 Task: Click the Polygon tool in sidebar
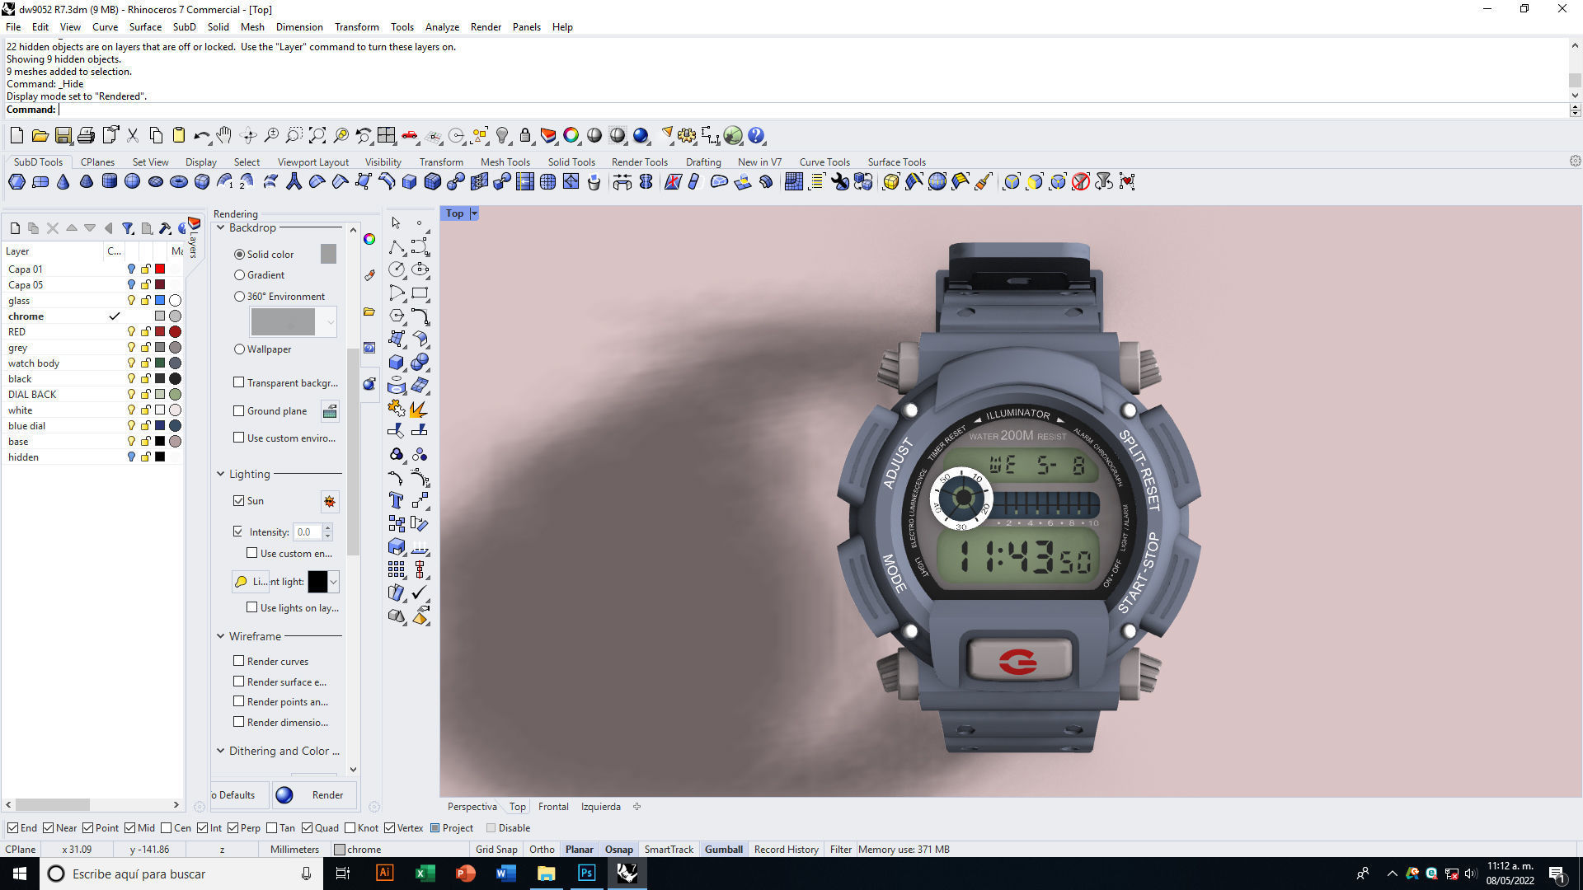point(397,316)
